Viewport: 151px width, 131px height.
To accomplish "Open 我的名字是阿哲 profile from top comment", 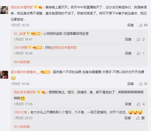I will point(22,7).
